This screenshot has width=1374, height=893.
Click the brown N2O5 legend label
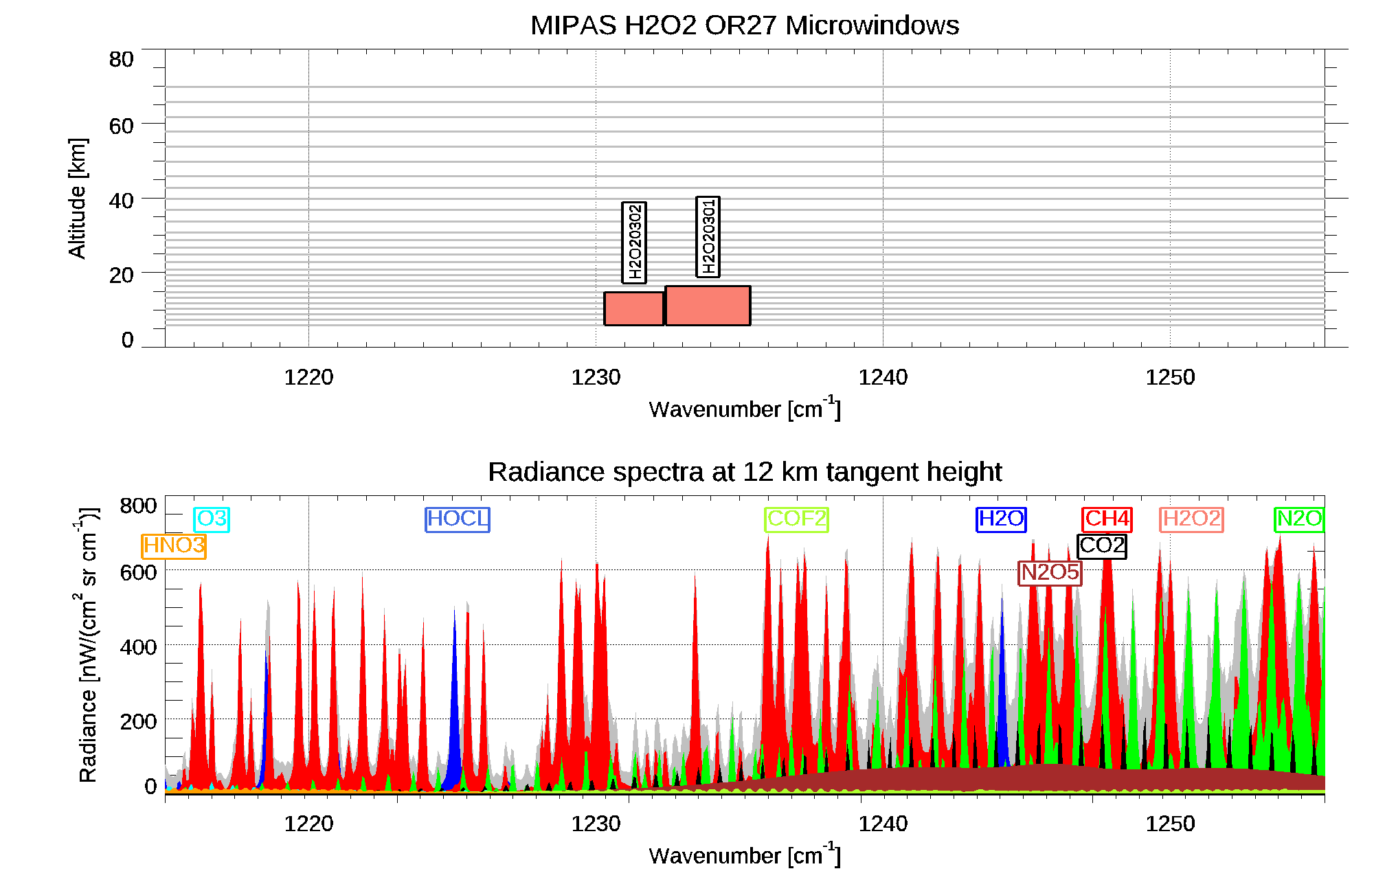pos(1050,572)
